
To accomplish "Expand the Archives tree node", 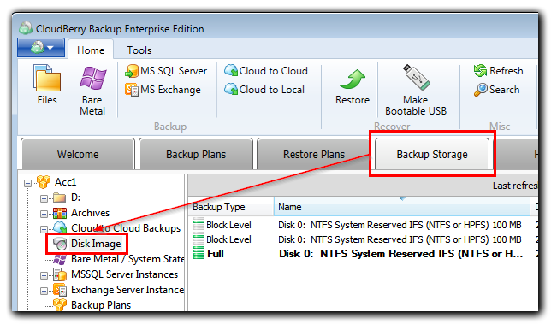I will pyautogui.click(x=44, y=214).
